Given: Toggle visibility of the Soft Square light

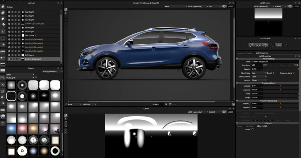Looking at the screenshot, I should click(9, 55).
